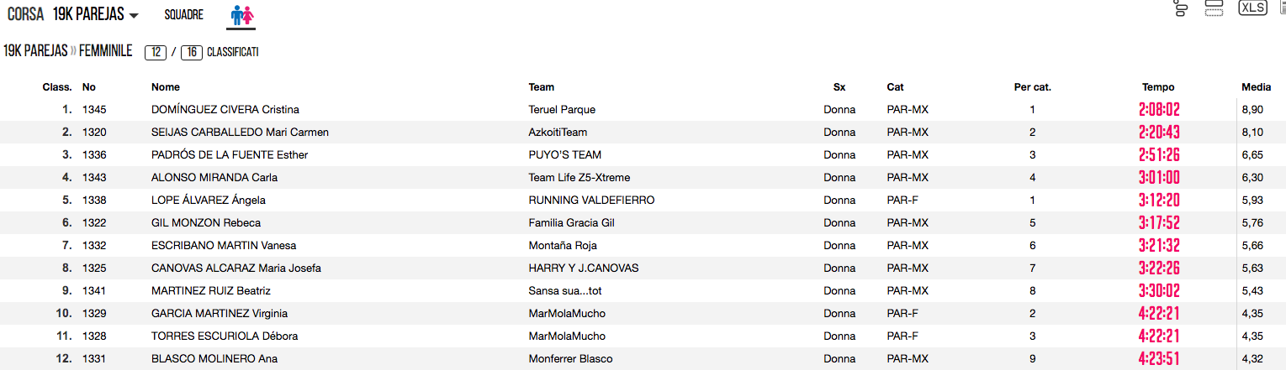Open the 19K PAREJAS race dropdown
The width and height of the screenshot is (1286, 391).
[95, 15]
